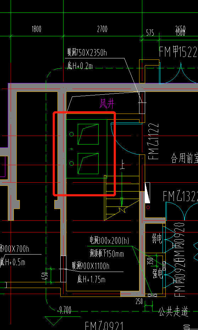Click the 底H+0.2m label

(80, 66)
